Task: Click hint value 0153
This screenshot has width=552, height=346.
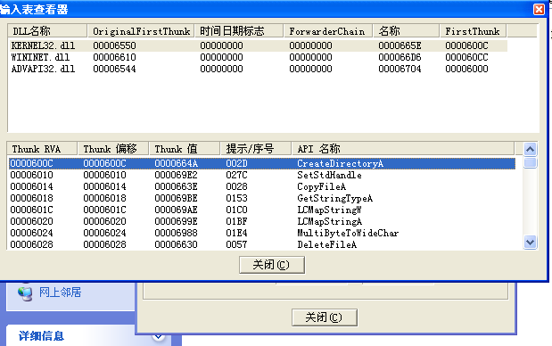Action: click(236, 198)
